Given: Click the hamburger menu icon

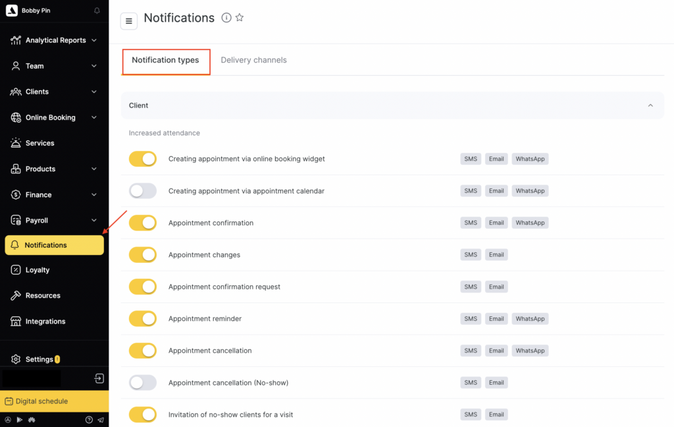Looking at the screenshot, I should [129, 21].
